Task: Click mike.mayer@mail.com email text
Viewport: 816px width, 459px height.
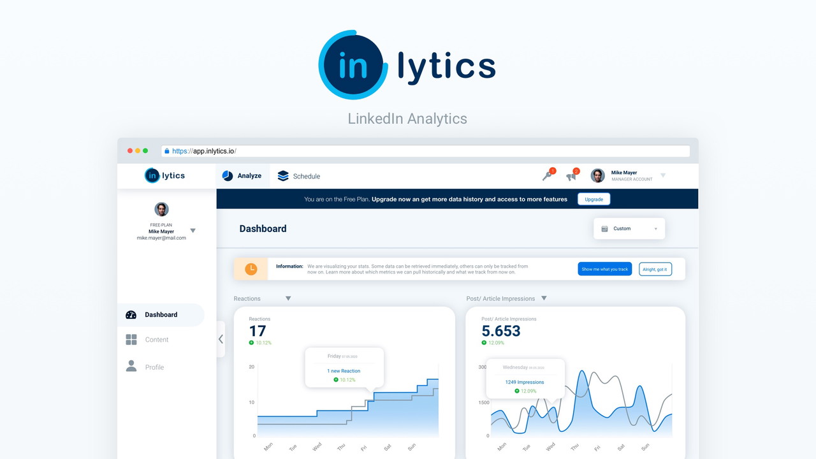Action: [161, 238]
